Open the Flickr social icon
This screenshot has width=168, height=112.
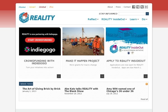[146, 7]
